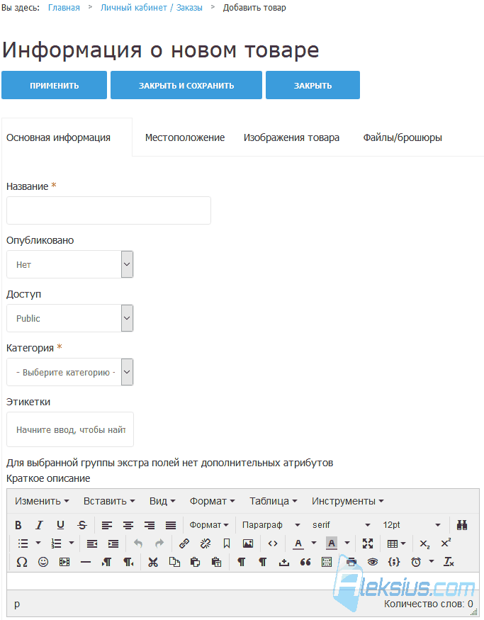The width and height of the screenshot is (484, 620).
Task: Open find and replace binoculars
Action: pyautogui.click(x=462, y=525)
